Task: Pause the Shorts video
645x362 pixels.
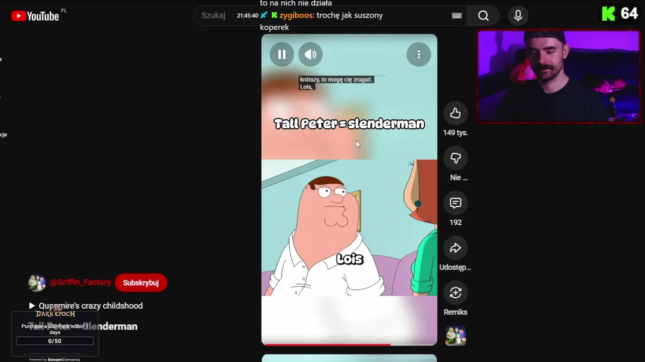Action: pyautogui.click(x=282, y=54)
